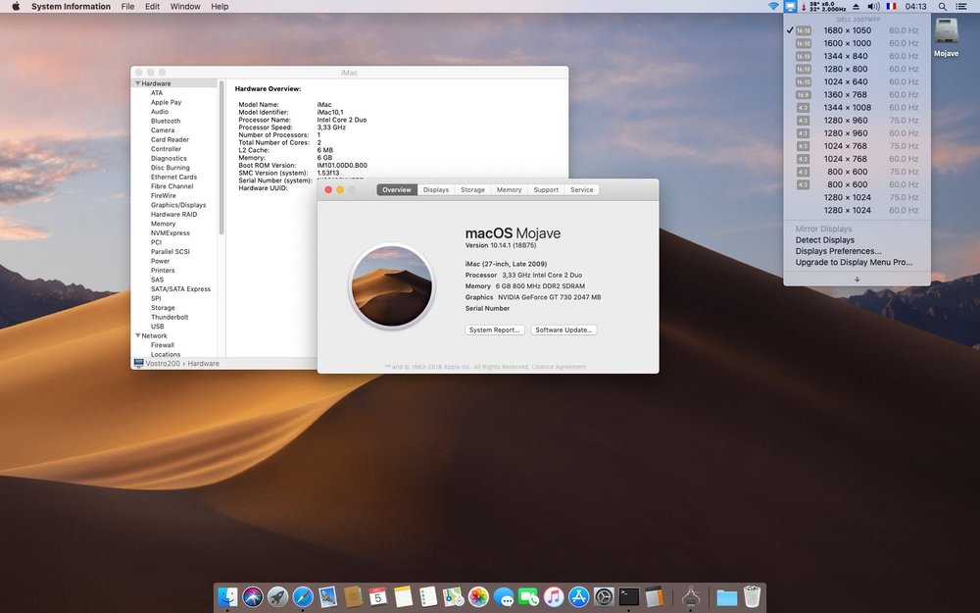Select Graphics/Displays in Hardware list
Screen dimensions: 980x613
click(178, 205)
